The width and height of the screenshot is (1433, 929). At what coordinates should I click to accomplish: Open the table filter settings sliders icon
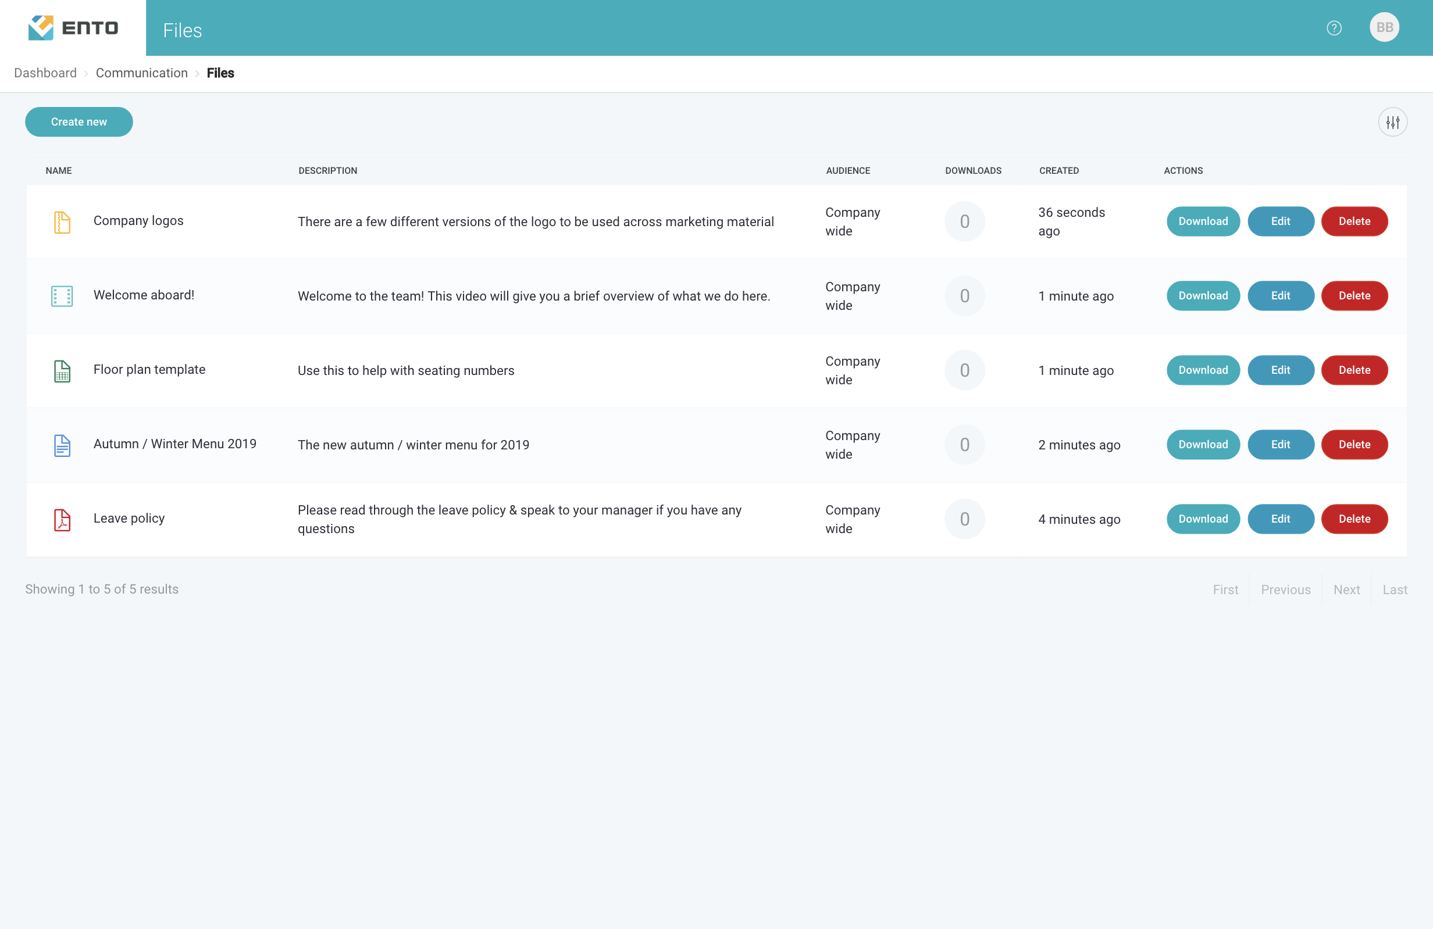pos(1392,122)
